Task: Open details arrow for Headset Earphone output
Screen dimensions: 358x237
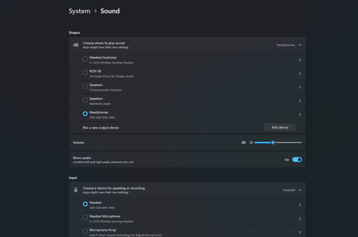Action: pos(300,60)
